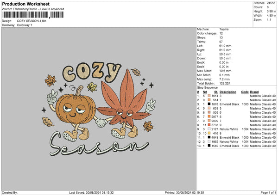Click the Description column header
This screenshot has height=196, width=278.
tap(227, 92)
